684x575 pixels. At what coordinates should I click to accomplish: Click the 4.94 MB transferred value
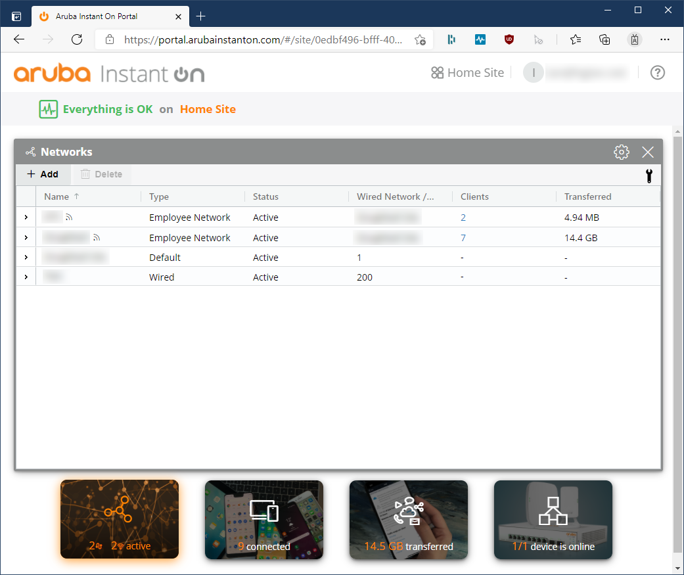581,218
